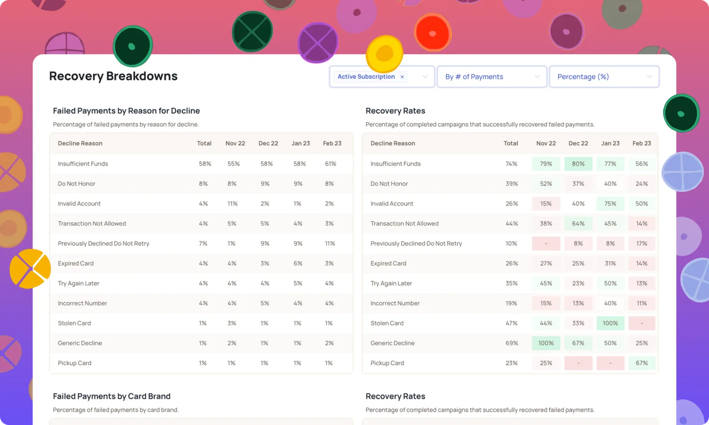
Task: Click the dark green circle above the title
Action: (132, 46)
